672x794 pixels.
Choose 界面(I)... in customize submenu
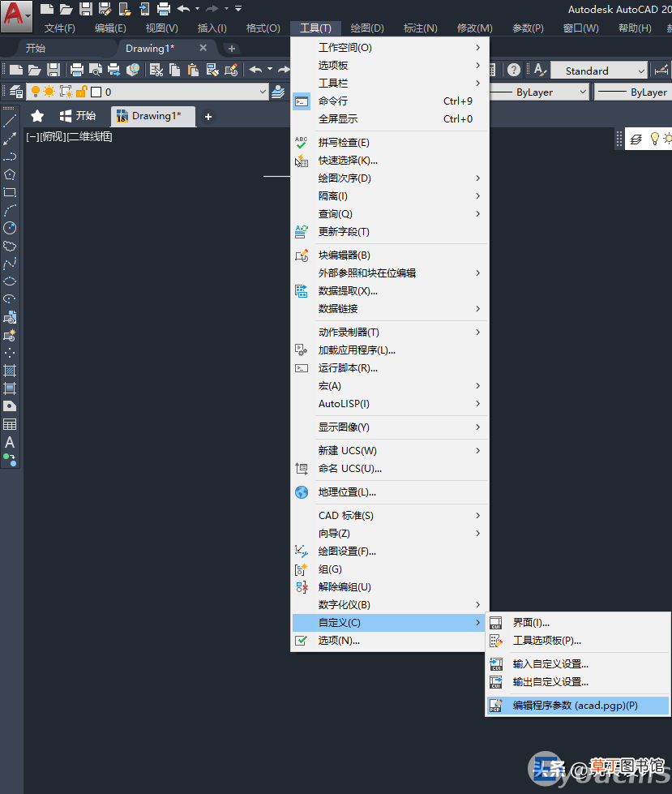578,623
